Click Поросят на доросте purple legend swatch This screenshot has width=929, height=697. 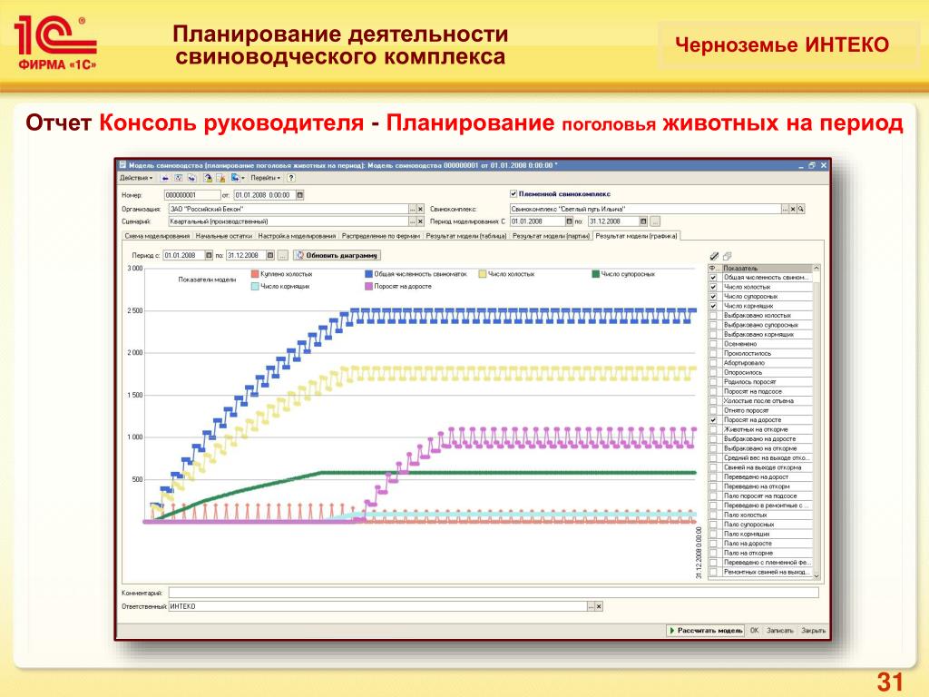tap(368, 286)
